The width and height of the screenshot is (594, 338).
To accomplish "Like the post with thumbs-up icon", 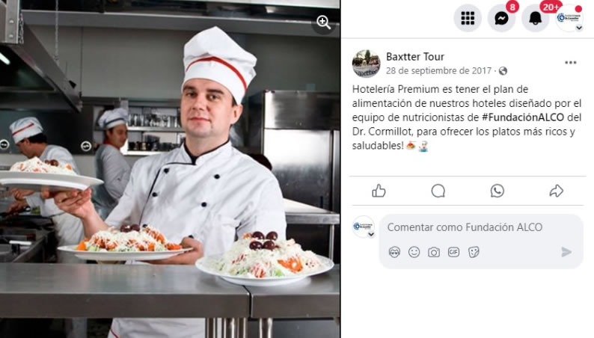I will [379, 191].
